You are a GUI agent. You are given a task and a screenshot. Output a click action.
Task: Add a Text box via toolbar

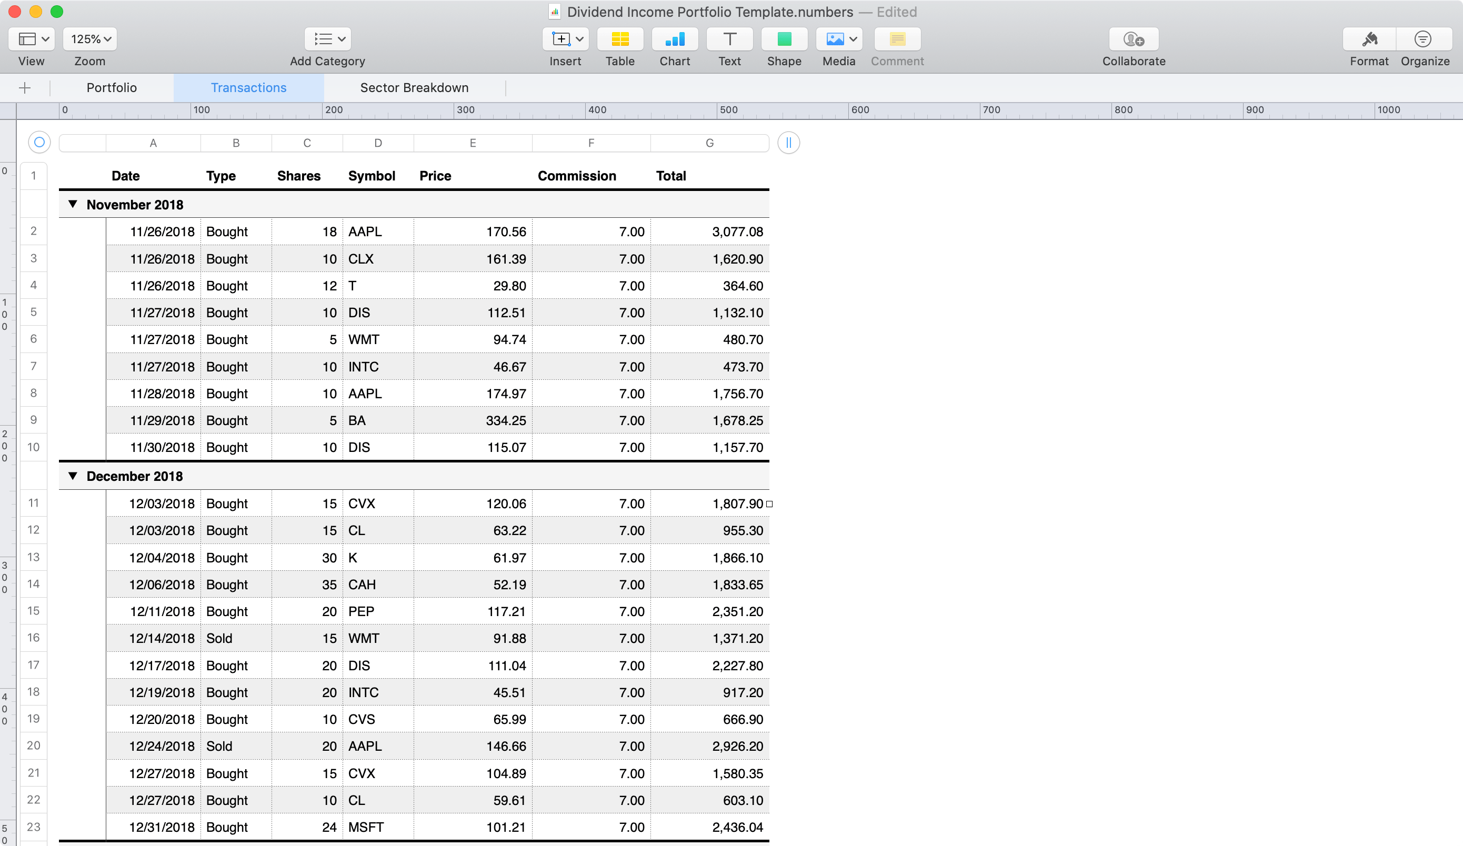pos(729,39)
